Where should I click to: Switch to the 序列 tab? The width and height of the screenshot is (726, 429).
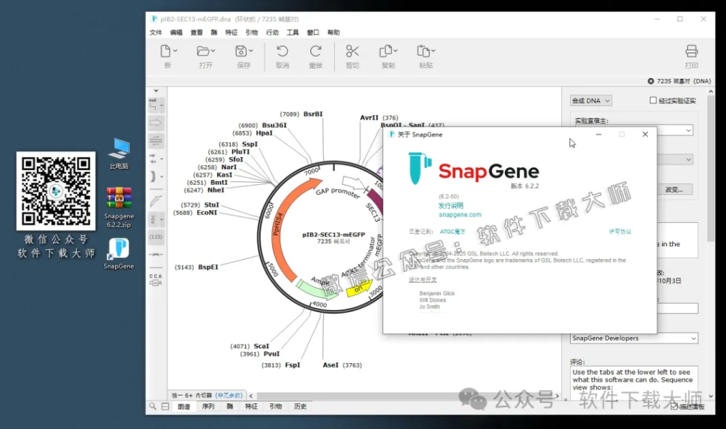(206, 406)
